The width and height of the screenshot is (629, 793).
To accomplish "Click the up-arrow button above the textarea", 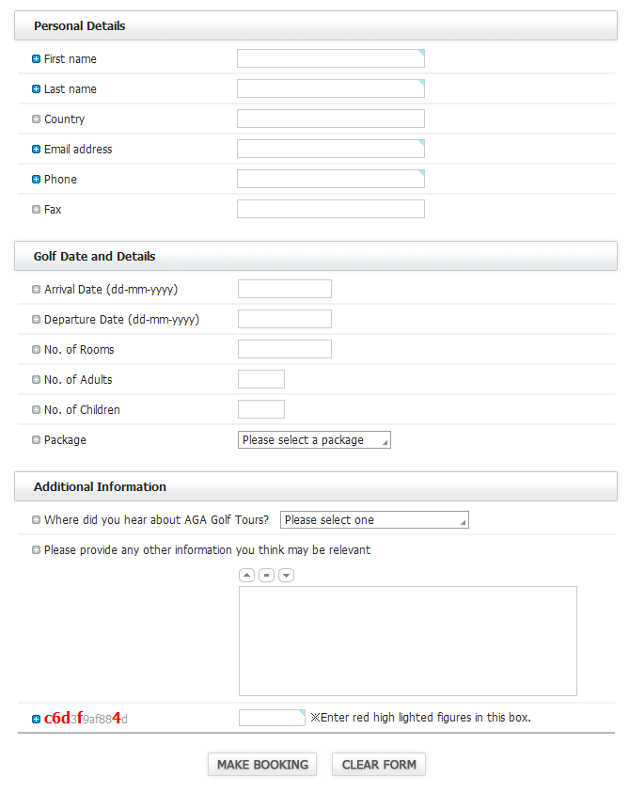I will 247,575.
